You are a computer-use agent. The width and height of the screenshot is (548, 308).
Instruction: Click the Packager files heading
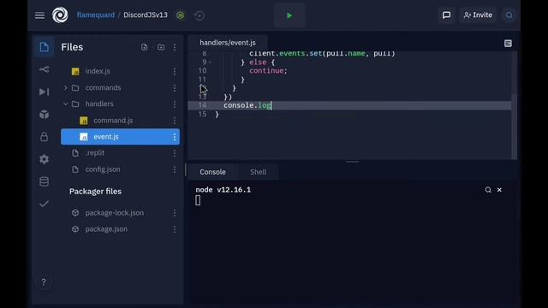pos(95,192)
